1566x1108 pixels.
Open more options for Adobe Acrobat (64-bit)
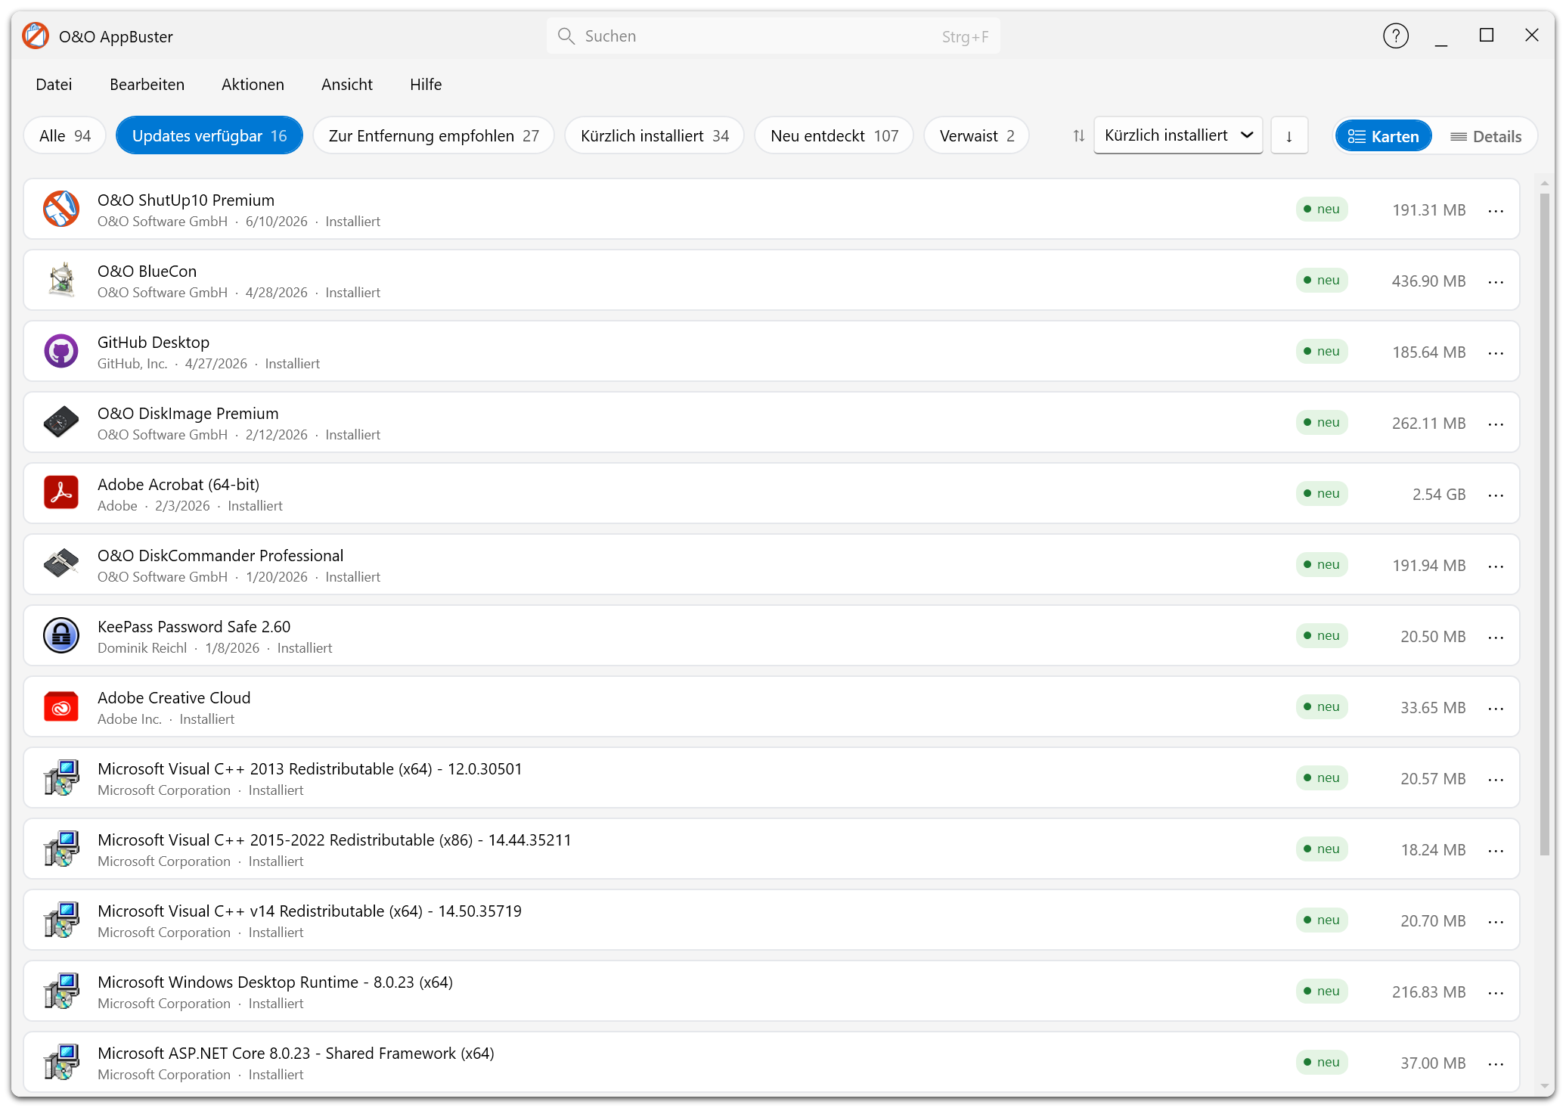tap(1496, 495)
